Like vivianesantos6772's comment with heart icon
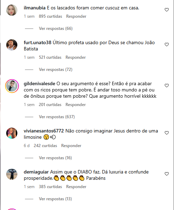174x210 pixels. tap(166, 133)
